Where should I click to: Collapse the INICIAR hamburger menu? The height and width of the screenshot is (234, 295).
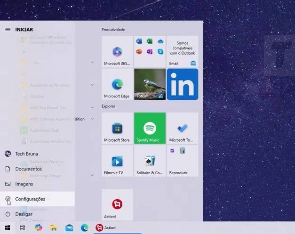point(8,30)
